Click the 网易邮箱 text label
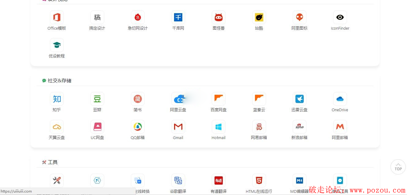Viewport: 407px width, 195px height. [x=259, y=138]
